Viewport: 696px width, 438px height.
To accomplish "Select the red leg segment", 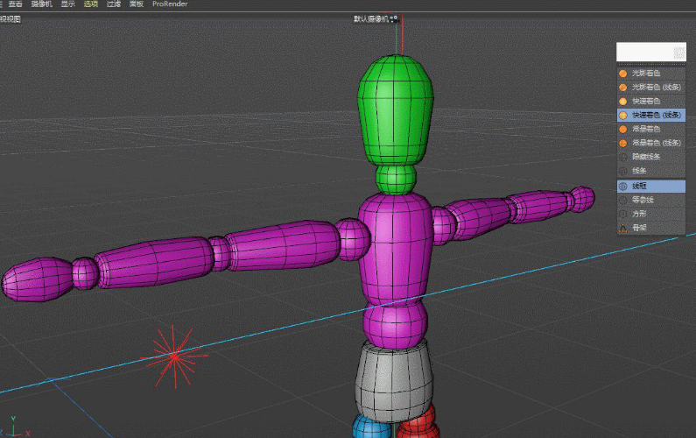I will click(418, 424).
